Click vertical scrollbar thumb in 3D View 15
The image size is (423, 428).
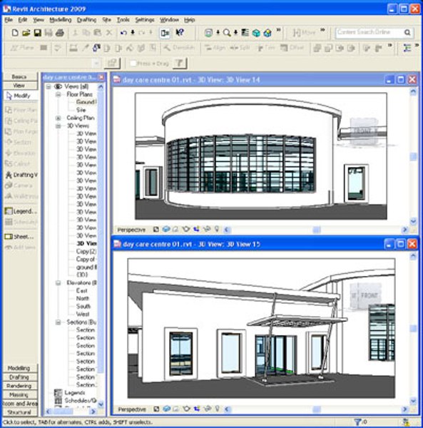click(413, 329)
